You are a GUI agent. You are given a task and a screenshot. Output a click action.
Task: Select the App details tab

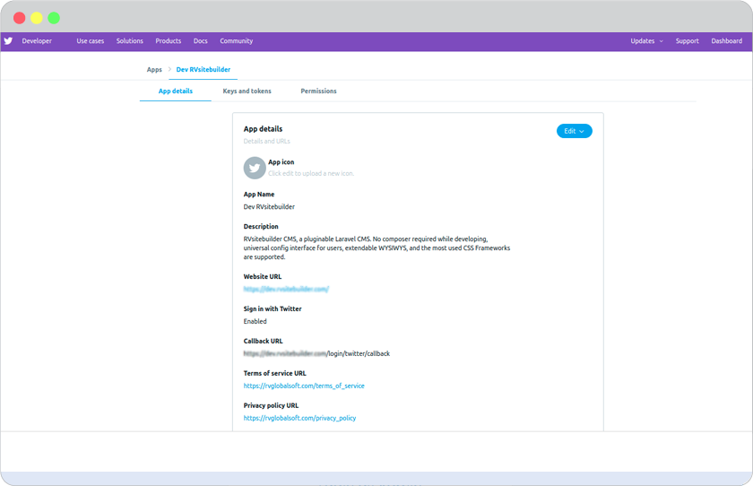pyautogui.click(x=176, y=91)
